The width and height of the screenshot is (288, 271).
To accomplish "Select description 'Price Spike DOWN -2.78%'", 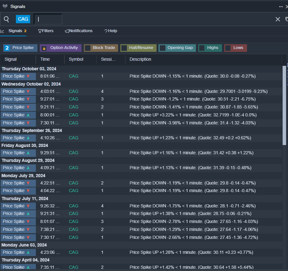I will [x=194, y=221].
